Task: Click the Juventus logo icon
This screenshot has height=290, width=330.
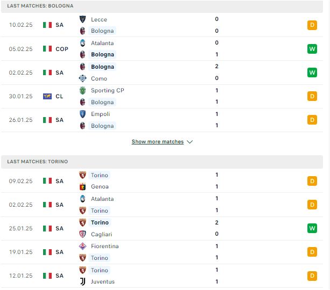Action: tap(82, 281)
